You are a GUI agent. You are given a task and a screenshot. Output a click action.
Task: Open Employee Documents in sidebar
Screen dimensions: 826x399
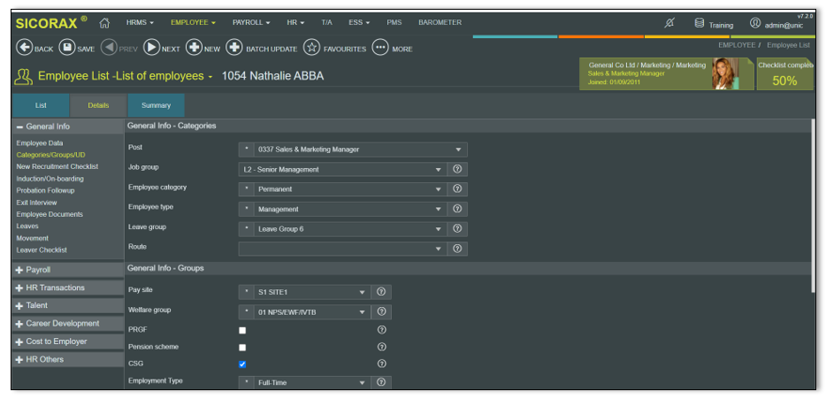(x=50, y=214)
